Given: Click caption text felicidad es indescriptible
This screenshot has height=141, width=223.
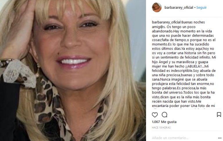Looking at the screenshot, I should 172,71.
